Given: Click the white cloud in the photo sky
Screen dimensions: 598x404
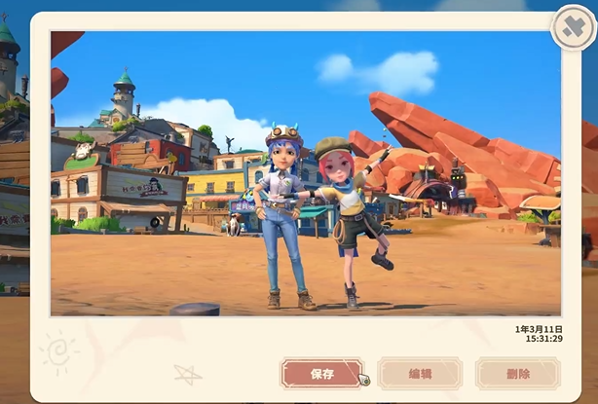Looking at the screenshot, I should (x=377, y=71).
